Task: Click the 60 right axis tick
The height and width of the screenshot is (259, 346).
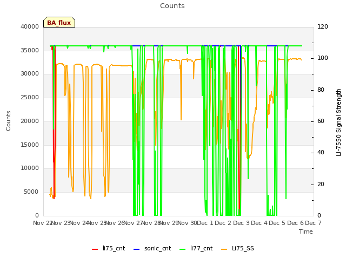Action: (321, 121)
